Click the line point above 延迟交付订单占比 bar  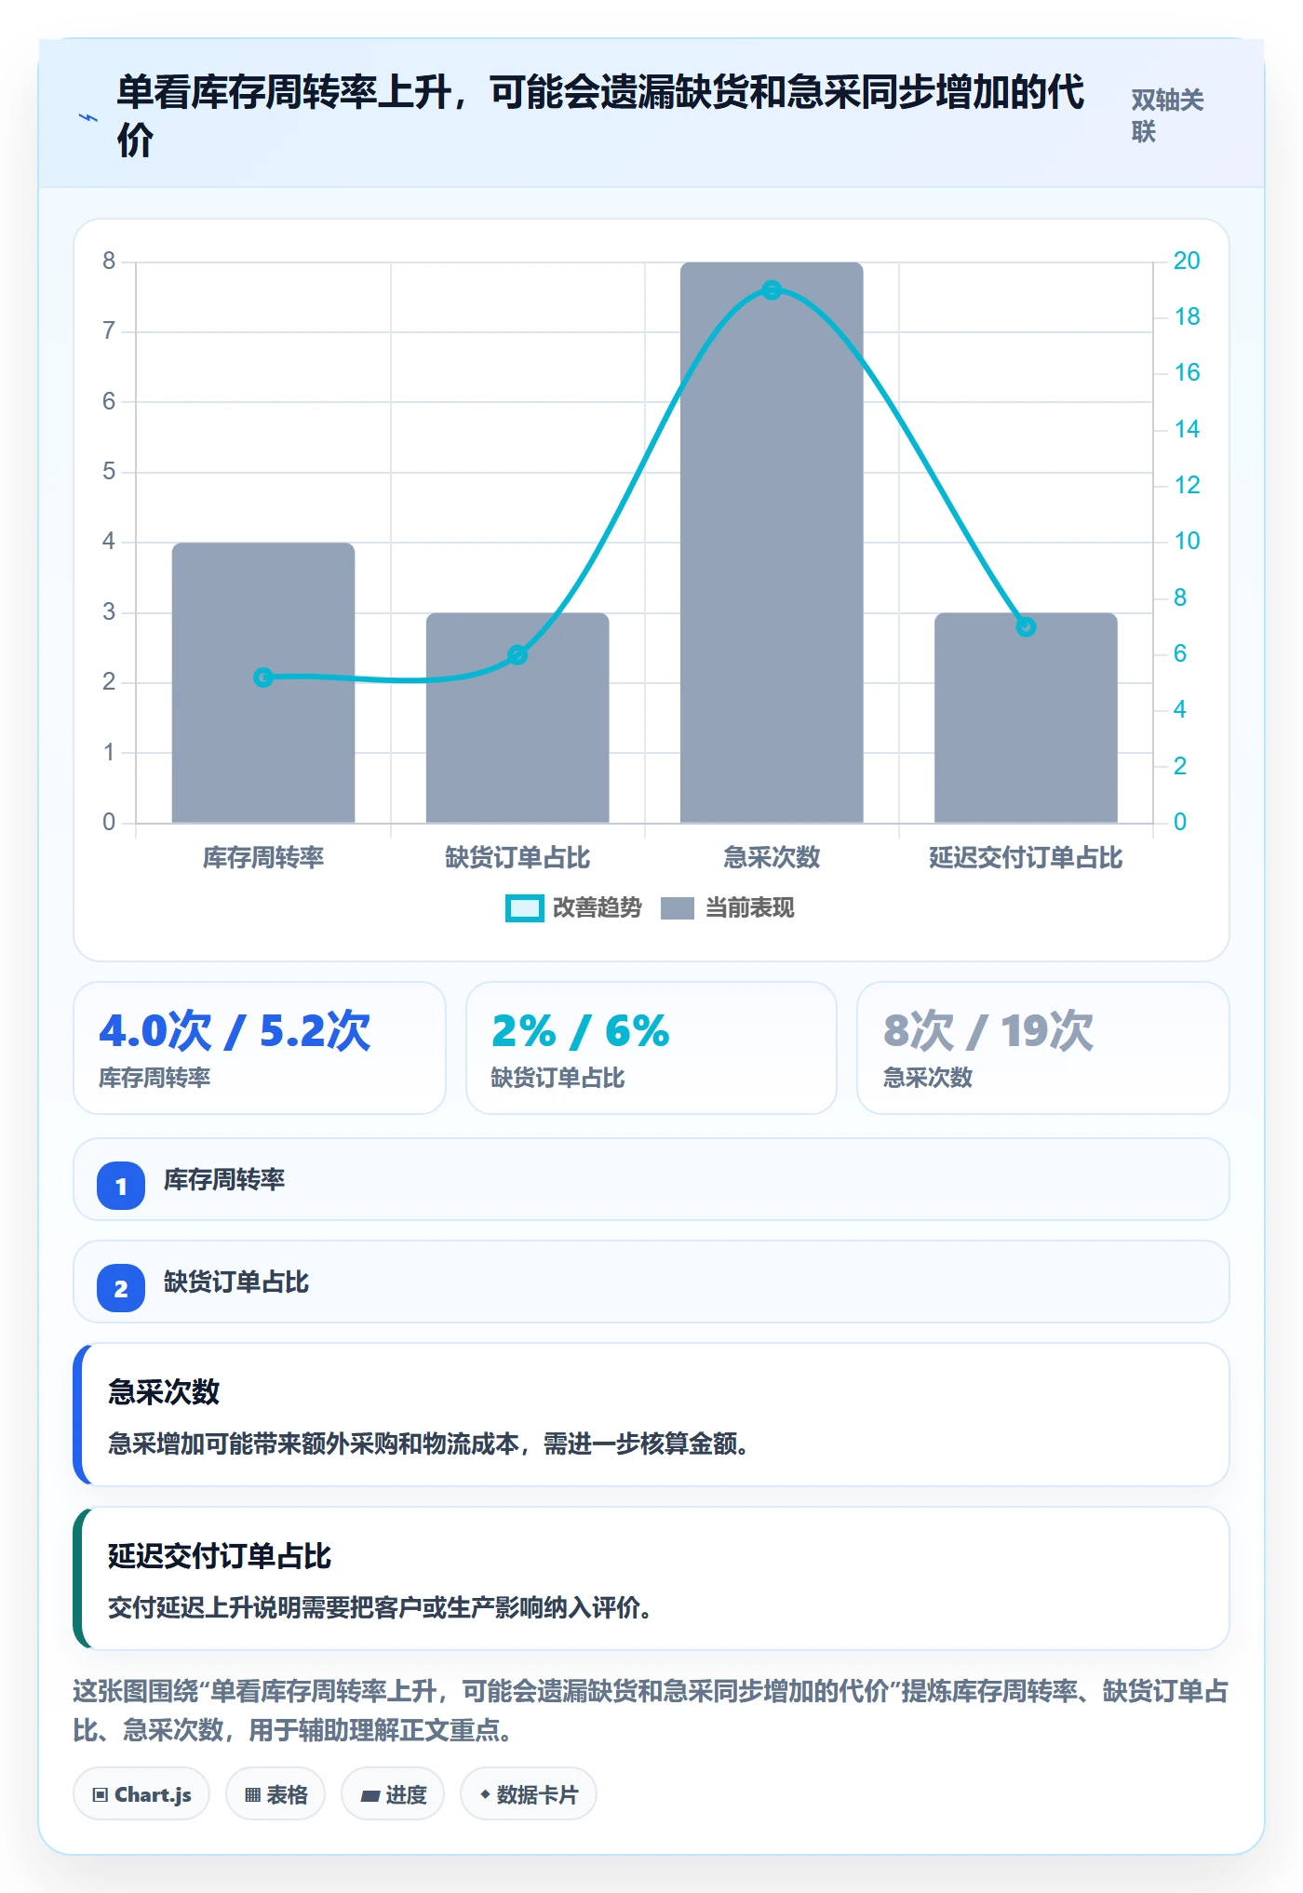(1026, 627)
